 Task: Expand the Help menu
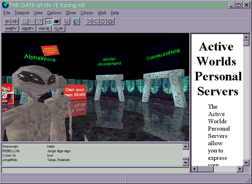tap(115, 13)
